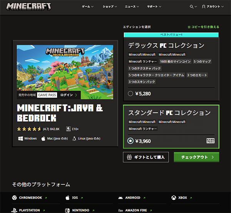The width and height of the screenshot is (231, 213).
Task: Click the green チェックアウト button
Action: click(196, 157)
